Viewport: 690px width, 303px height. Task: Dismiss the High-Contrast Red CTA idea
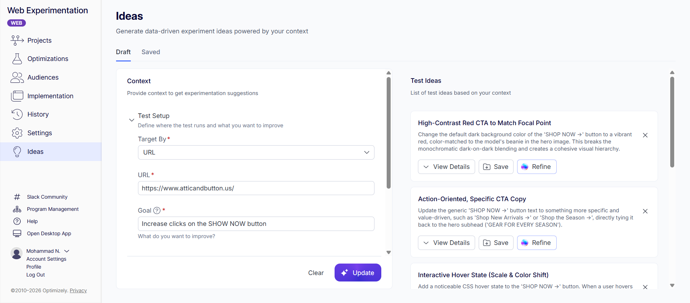(645, 135)
